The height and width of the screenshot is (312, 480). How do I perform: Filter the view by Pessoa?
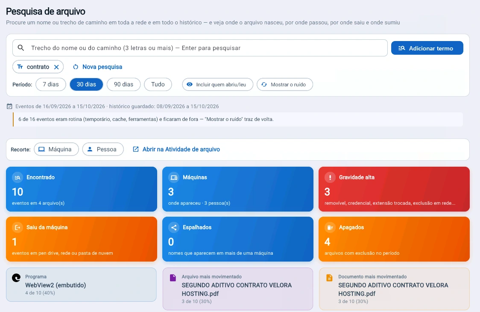click(103, 149)
